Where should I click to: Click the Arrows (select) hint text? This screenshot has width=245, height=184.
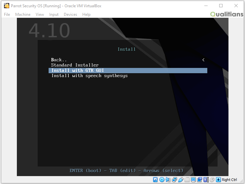point(163,170)
